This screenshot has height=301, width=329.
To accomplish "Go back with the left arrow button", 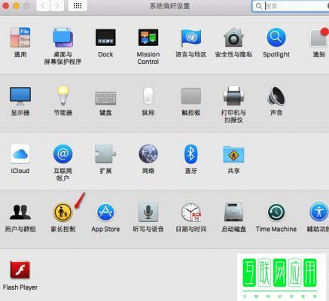I will (x=43, y=5).
